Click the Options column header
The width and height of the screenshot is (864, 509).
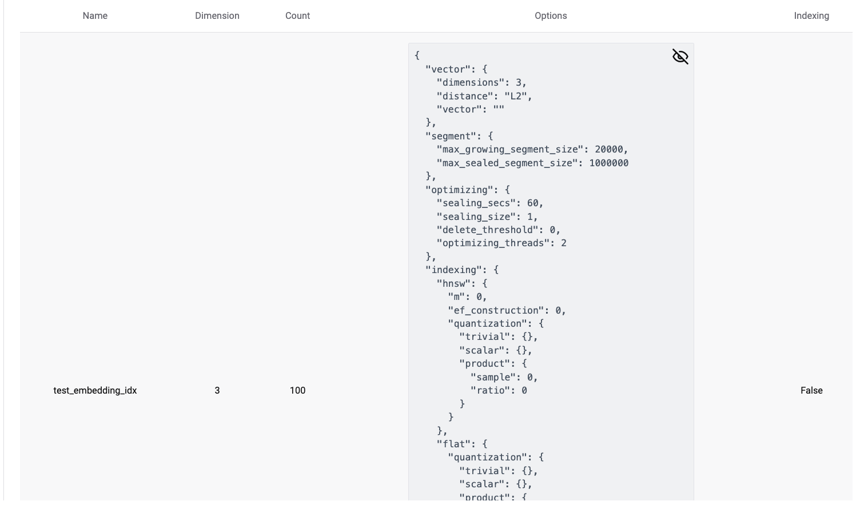[550, 16]
